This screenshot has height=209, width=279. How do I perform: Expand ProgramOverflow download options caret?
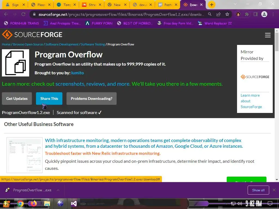point(58,190)
